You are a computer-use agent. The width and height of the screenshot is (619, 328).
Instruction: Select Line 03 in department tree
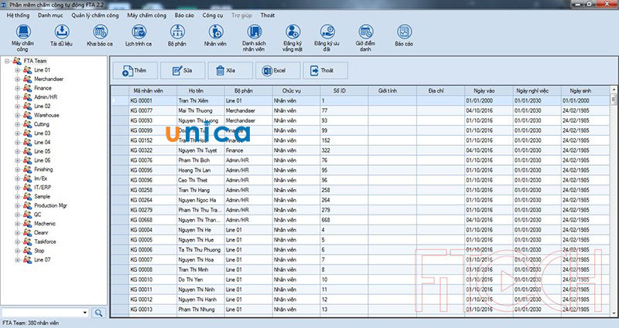click(x=43, y=134)
